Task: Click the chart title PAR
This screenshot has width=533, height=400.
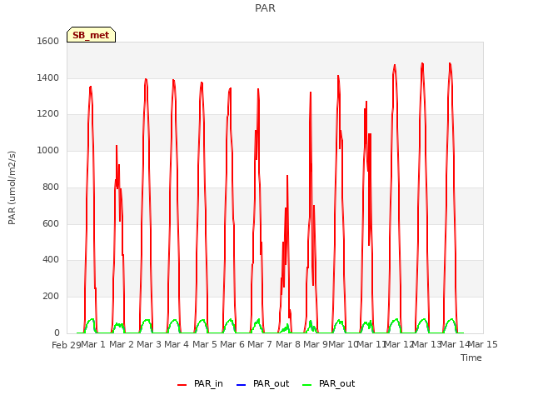Action: pyautogui.click(x=265, y=7)
